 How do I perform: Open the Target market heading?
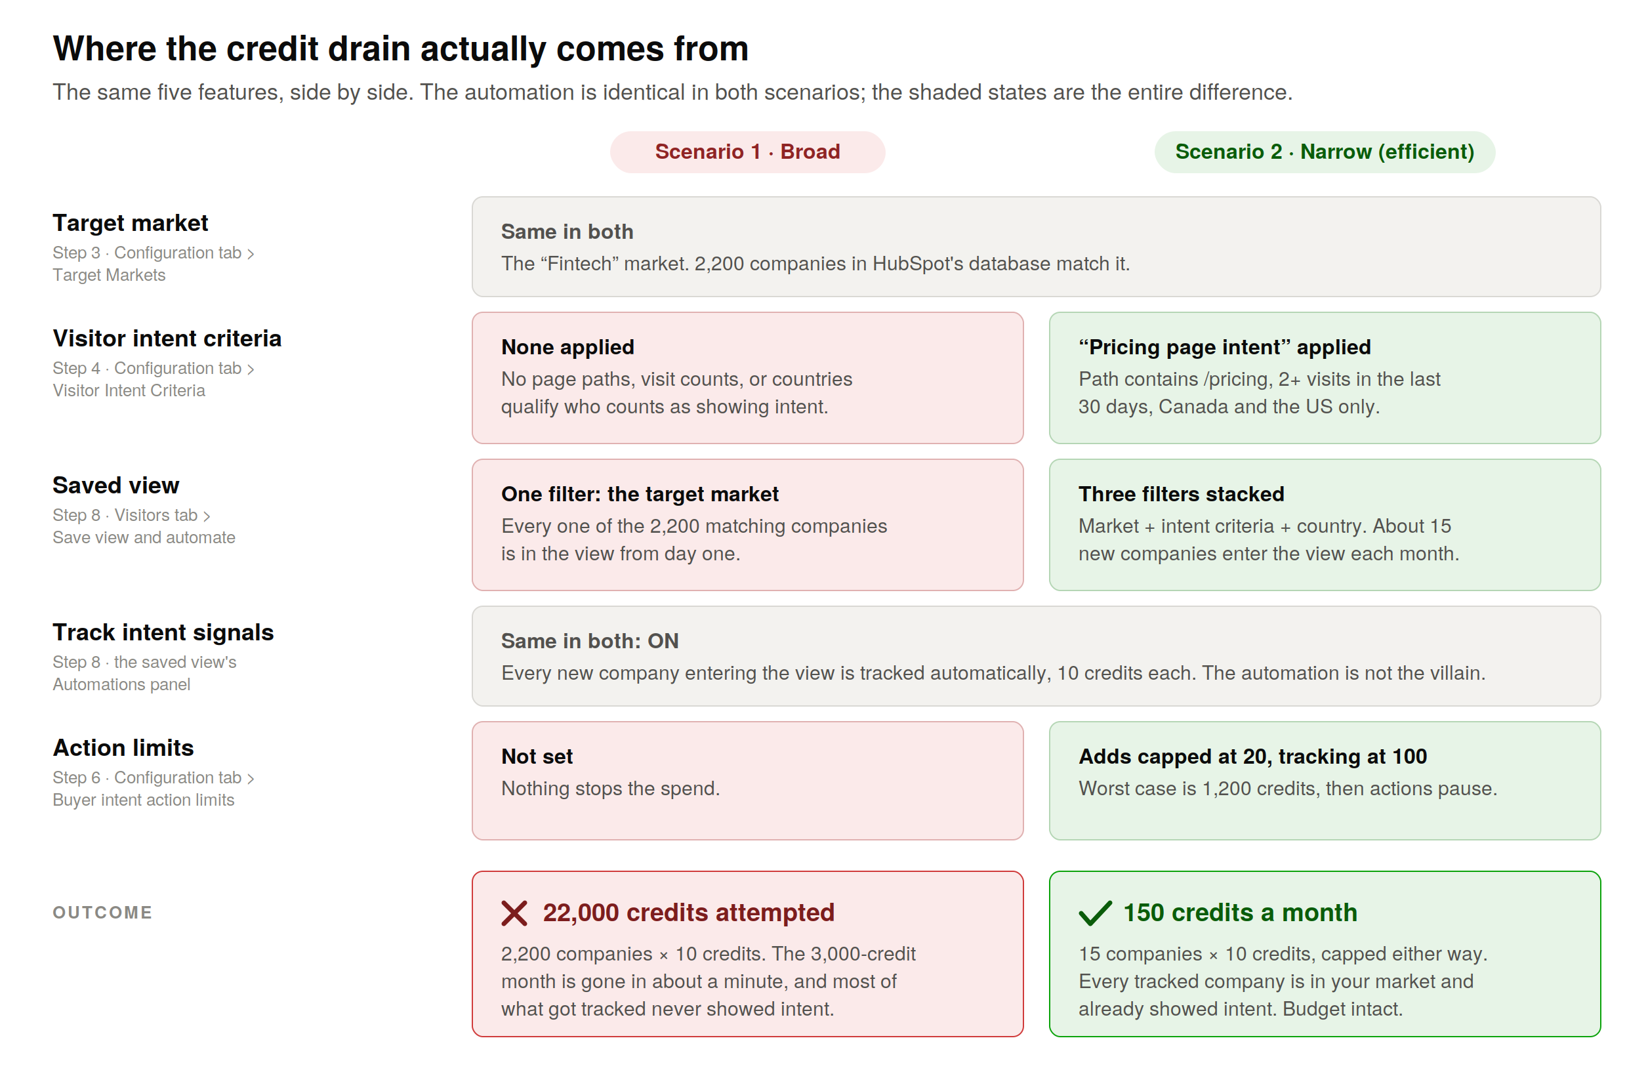131,223
